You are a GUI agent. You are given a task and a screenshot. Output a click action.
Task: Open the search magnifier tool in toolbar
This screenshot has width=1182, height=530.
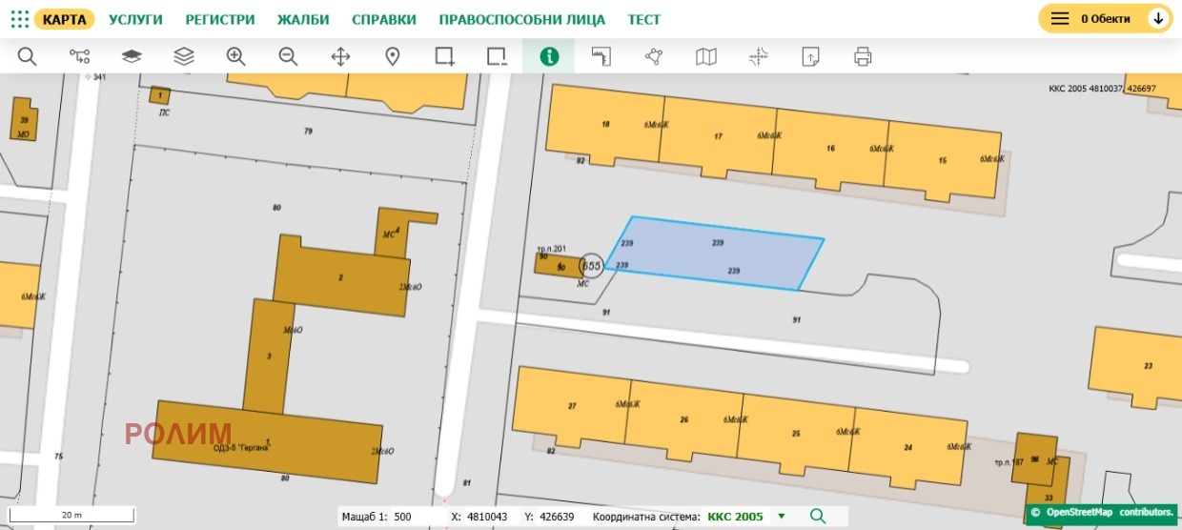[x=27, y=56]
